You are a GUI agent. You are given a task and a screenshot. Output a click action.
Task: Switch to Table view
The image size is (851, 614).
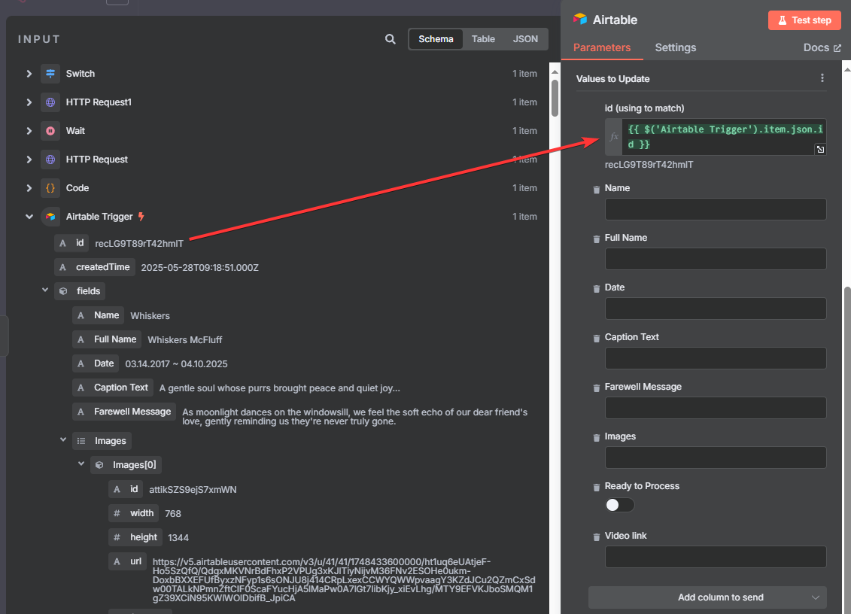483,39
